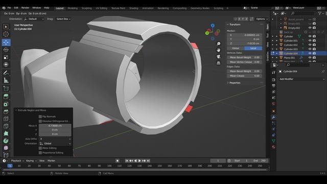Adjust the Mean Crease edge slider

(x=244, y=76)
